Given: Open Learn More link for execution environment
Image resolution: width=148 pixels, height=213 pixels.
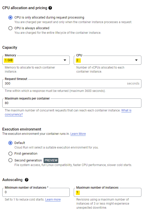Looking at the screenshot, I should tap(78, 134).
